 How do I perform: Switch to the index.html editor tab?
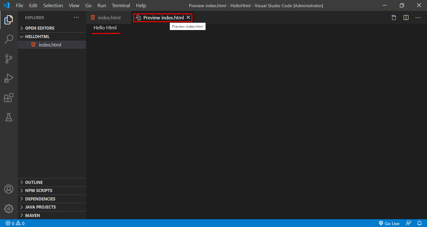[x=109, y=18]
